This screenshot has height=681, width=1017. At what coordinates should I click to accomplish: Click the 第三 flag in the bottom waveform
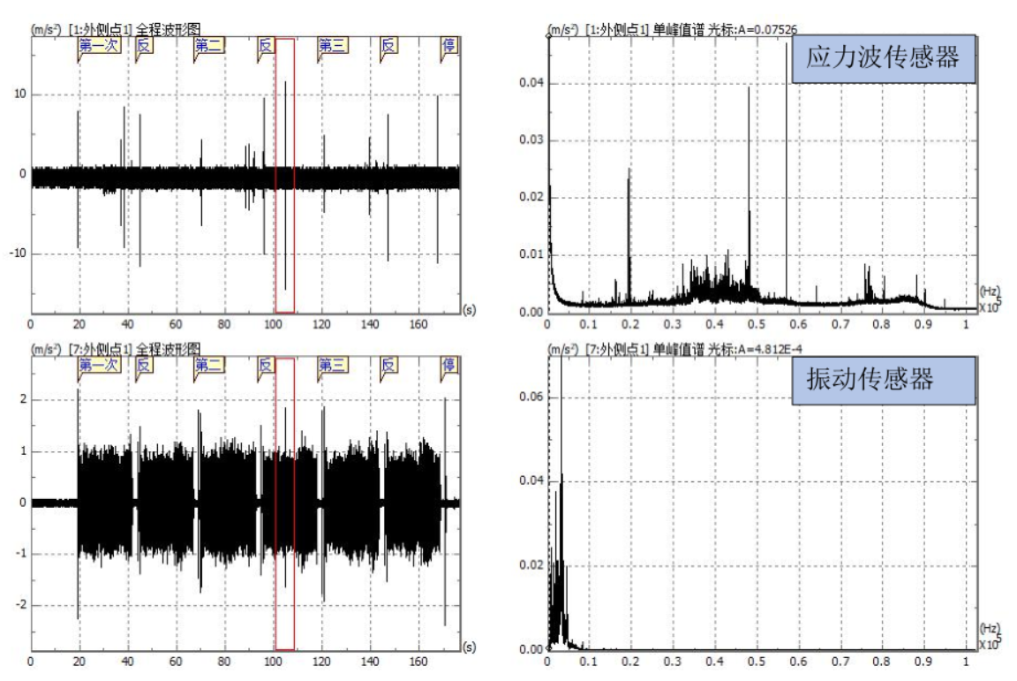tap(333, 367)
